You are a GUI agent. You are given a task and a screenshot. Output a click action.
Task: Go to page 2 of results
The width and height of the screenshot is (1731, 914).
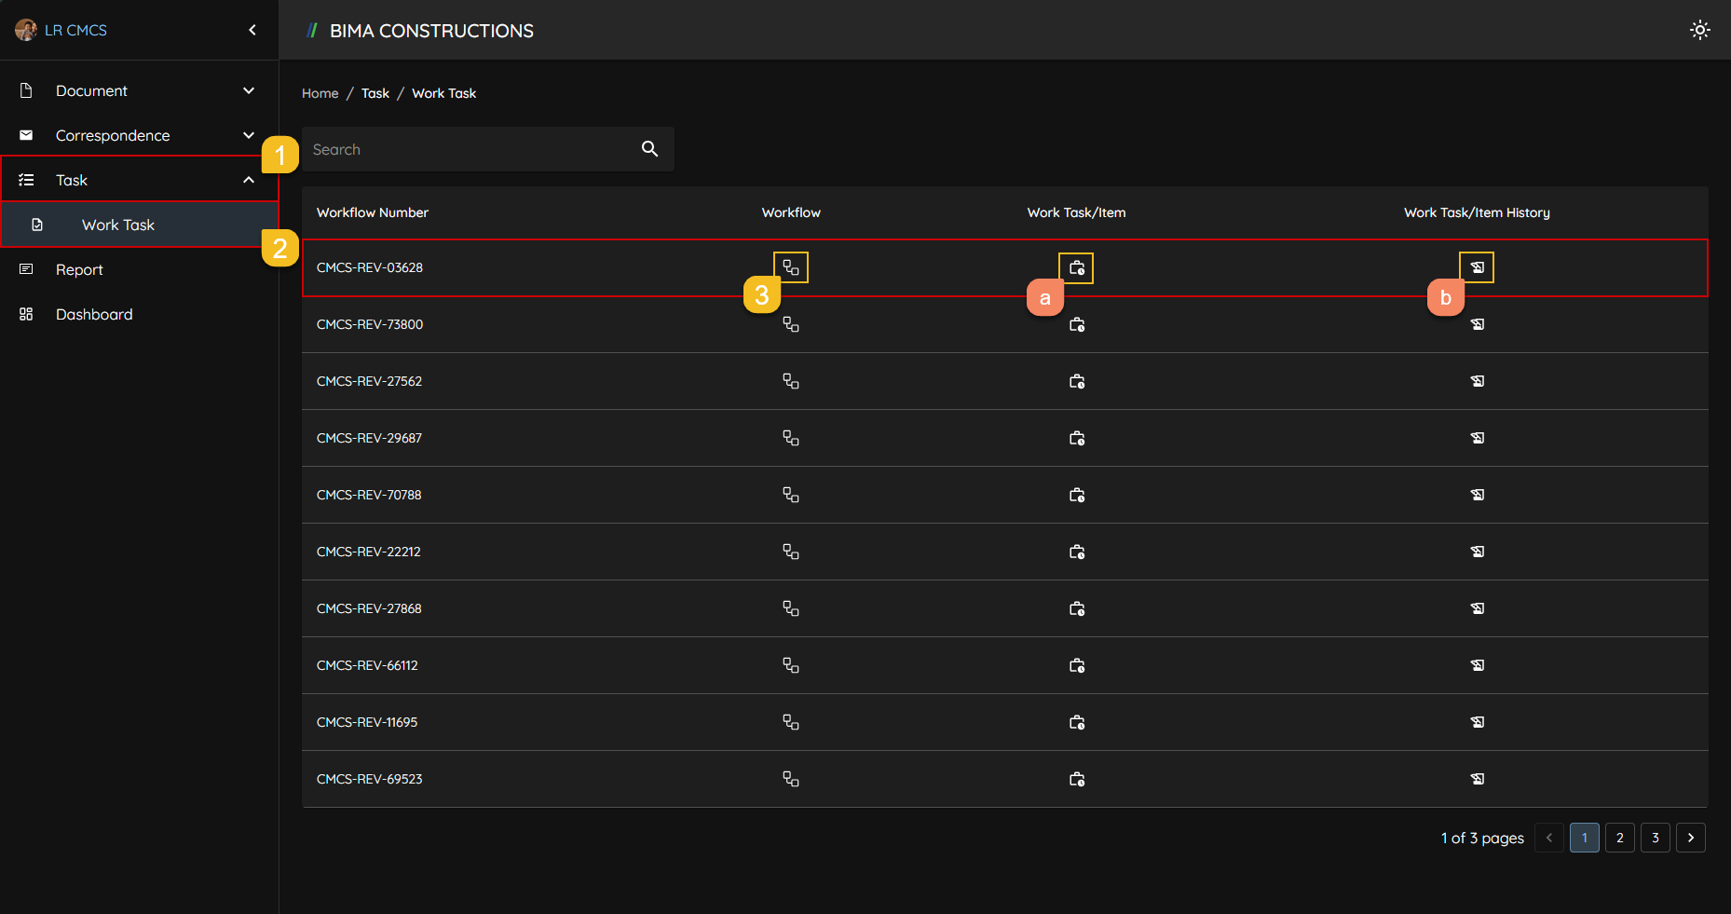pyautogui.click(x=1619, y=838)
